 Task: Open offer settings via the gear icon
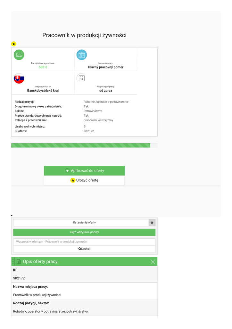click(x=152, y=223)
